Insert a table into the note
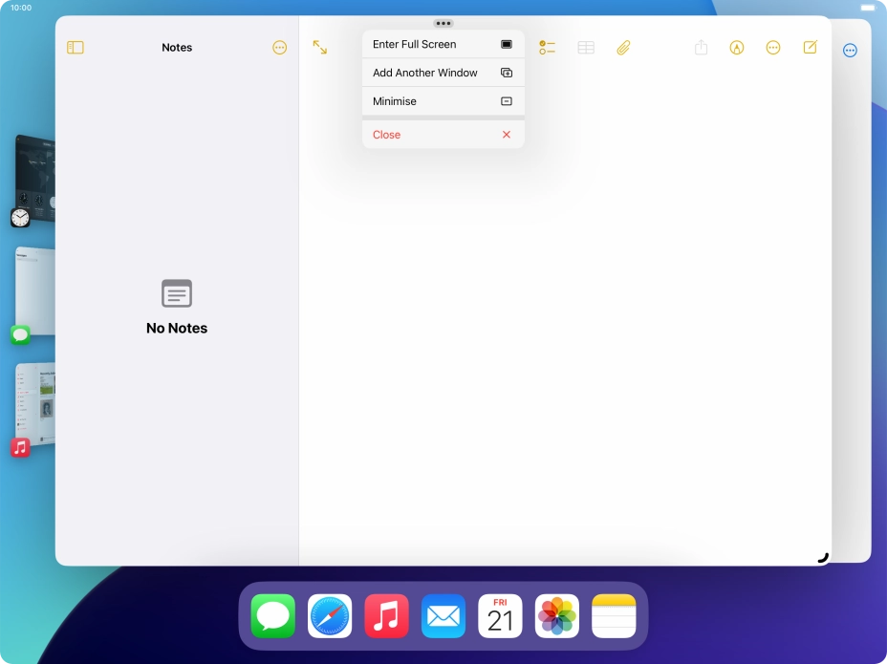 pos(586,47)
